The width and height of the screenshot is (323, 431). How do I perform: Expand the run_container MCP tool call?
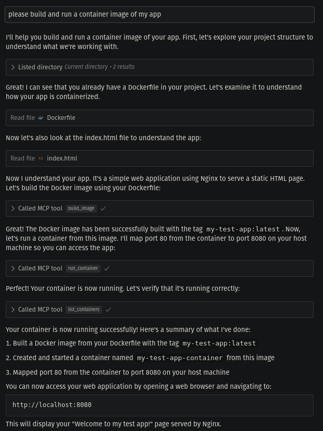(13, 268)
